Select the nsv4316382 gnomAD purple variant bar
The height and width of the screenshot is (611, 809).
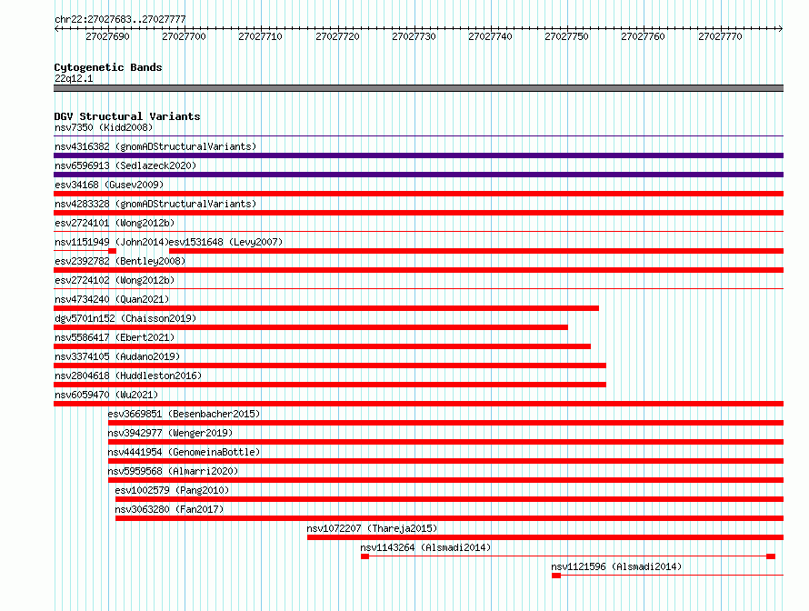tap(418, 155)
